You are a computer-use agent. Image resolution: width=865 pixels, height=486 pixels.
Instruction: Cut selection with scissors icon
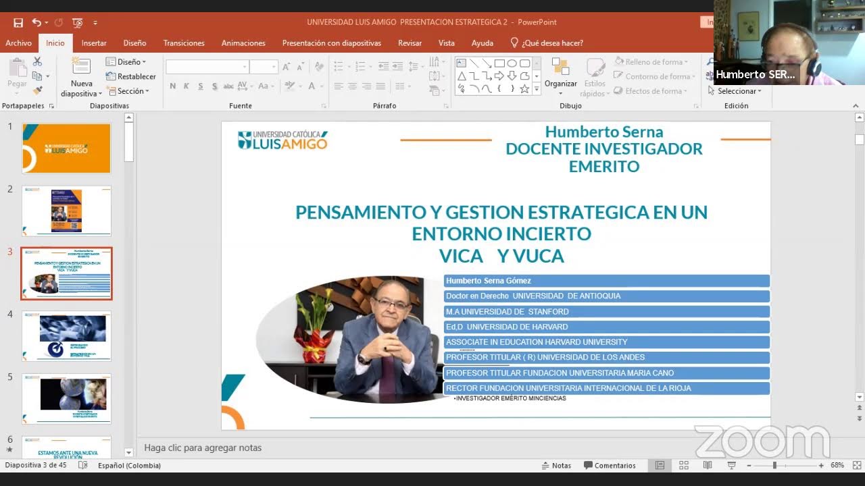coord(37,62)
